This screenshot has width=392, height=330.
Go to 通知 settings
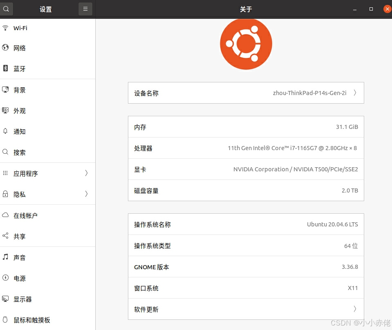tap(47, 131)
